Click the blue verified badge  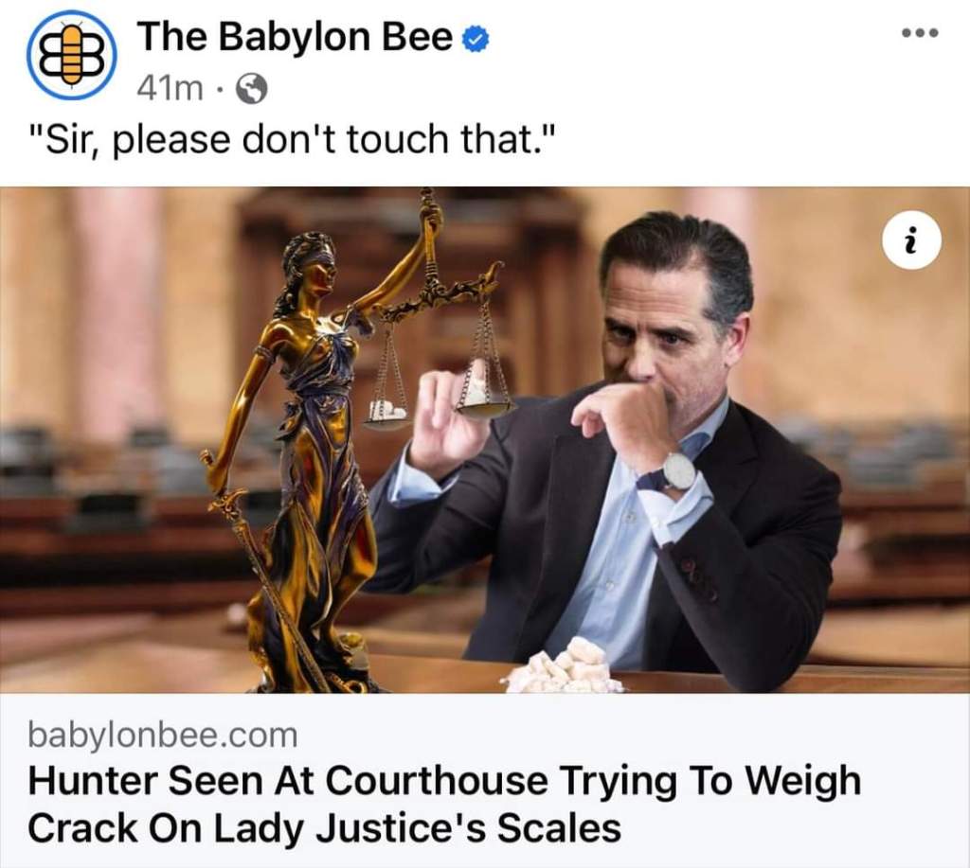point(476,40)
